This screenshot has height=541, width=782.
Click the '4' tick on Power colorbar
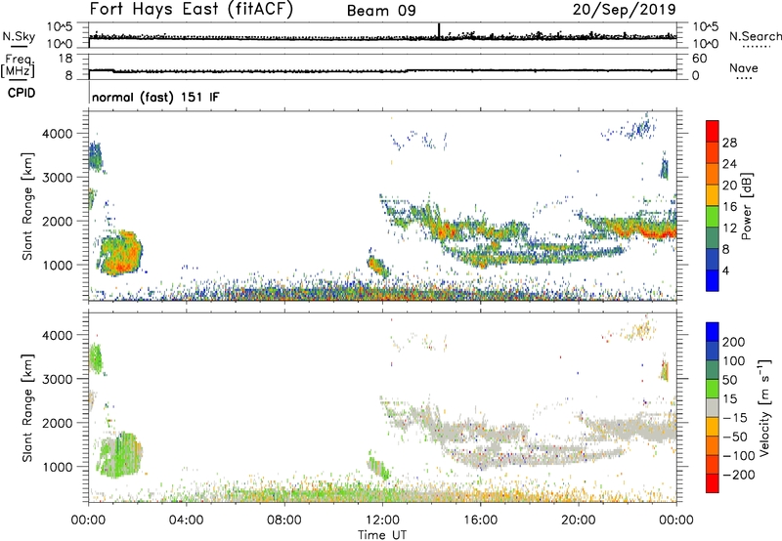725,270
